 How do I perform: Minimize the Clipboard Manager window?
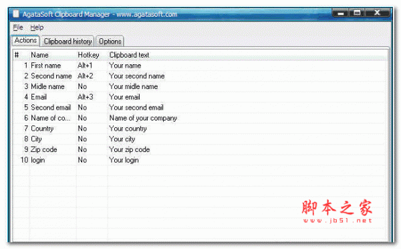click(x=340, y=13)
